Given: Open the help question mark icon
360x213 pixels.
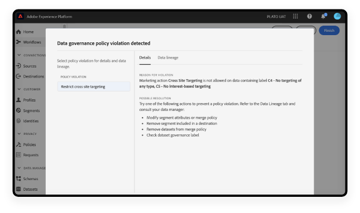Looking at the screenshot, I should (309, 16).
